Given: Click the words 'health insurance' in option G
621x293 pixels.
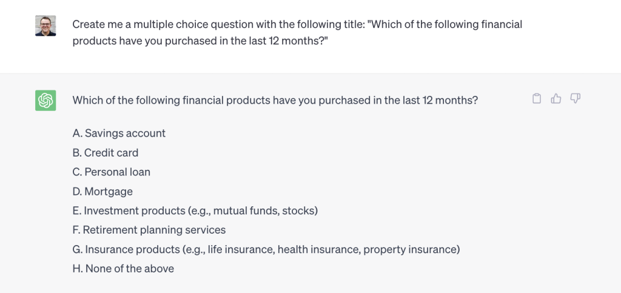Looking at the screenshot, I should click(x=318, y=250).
